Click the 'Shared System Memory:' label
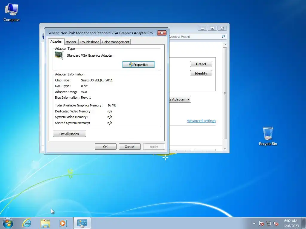The width and height of the screenshot is (306, 229). click(x=72, y=123)
